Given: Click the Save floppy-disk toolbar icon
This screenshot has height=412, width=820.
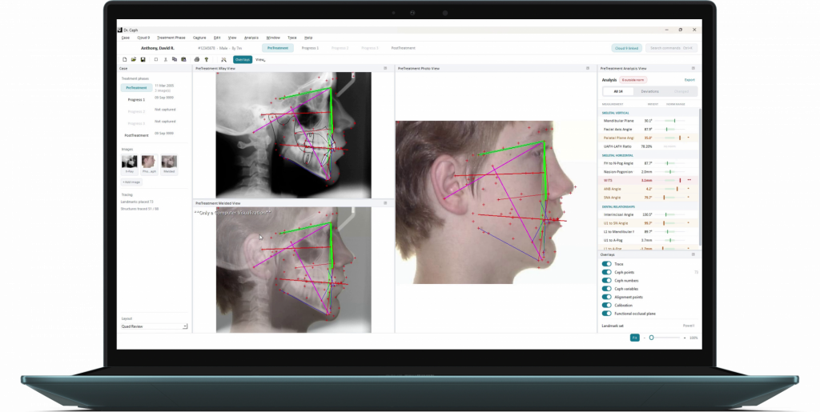Looking at the screenshot, I should coord(143,59).
